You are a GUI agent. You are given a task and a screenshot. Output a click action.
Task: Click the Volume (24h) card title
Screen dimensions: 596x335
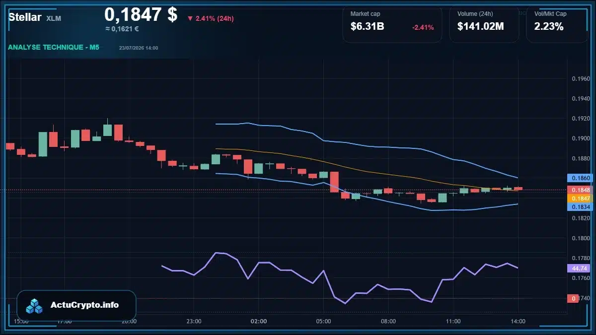click(475, 14)
